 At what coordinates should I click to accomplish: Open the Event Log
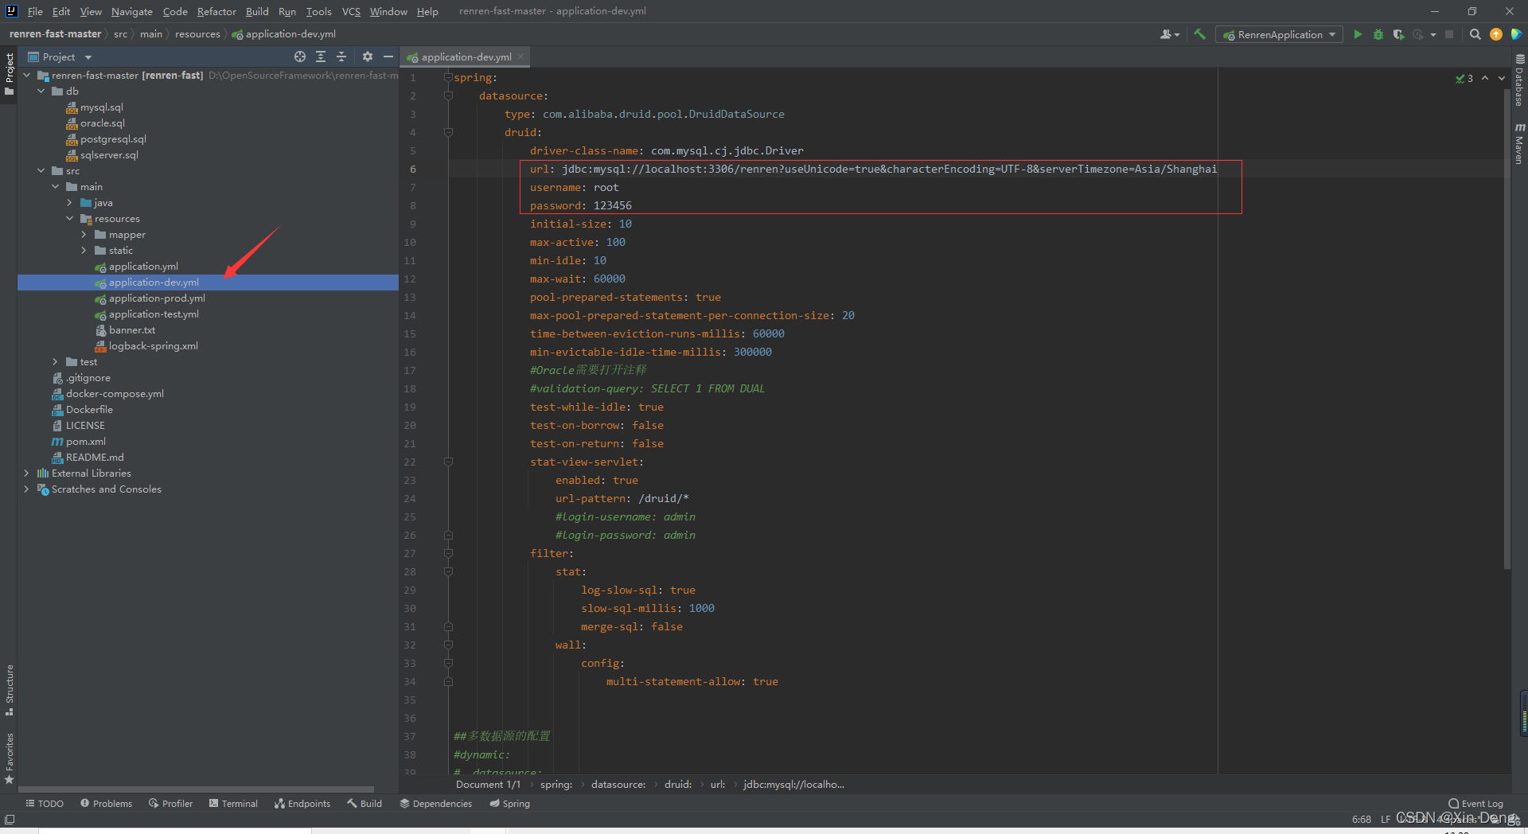click(1475, 804)
